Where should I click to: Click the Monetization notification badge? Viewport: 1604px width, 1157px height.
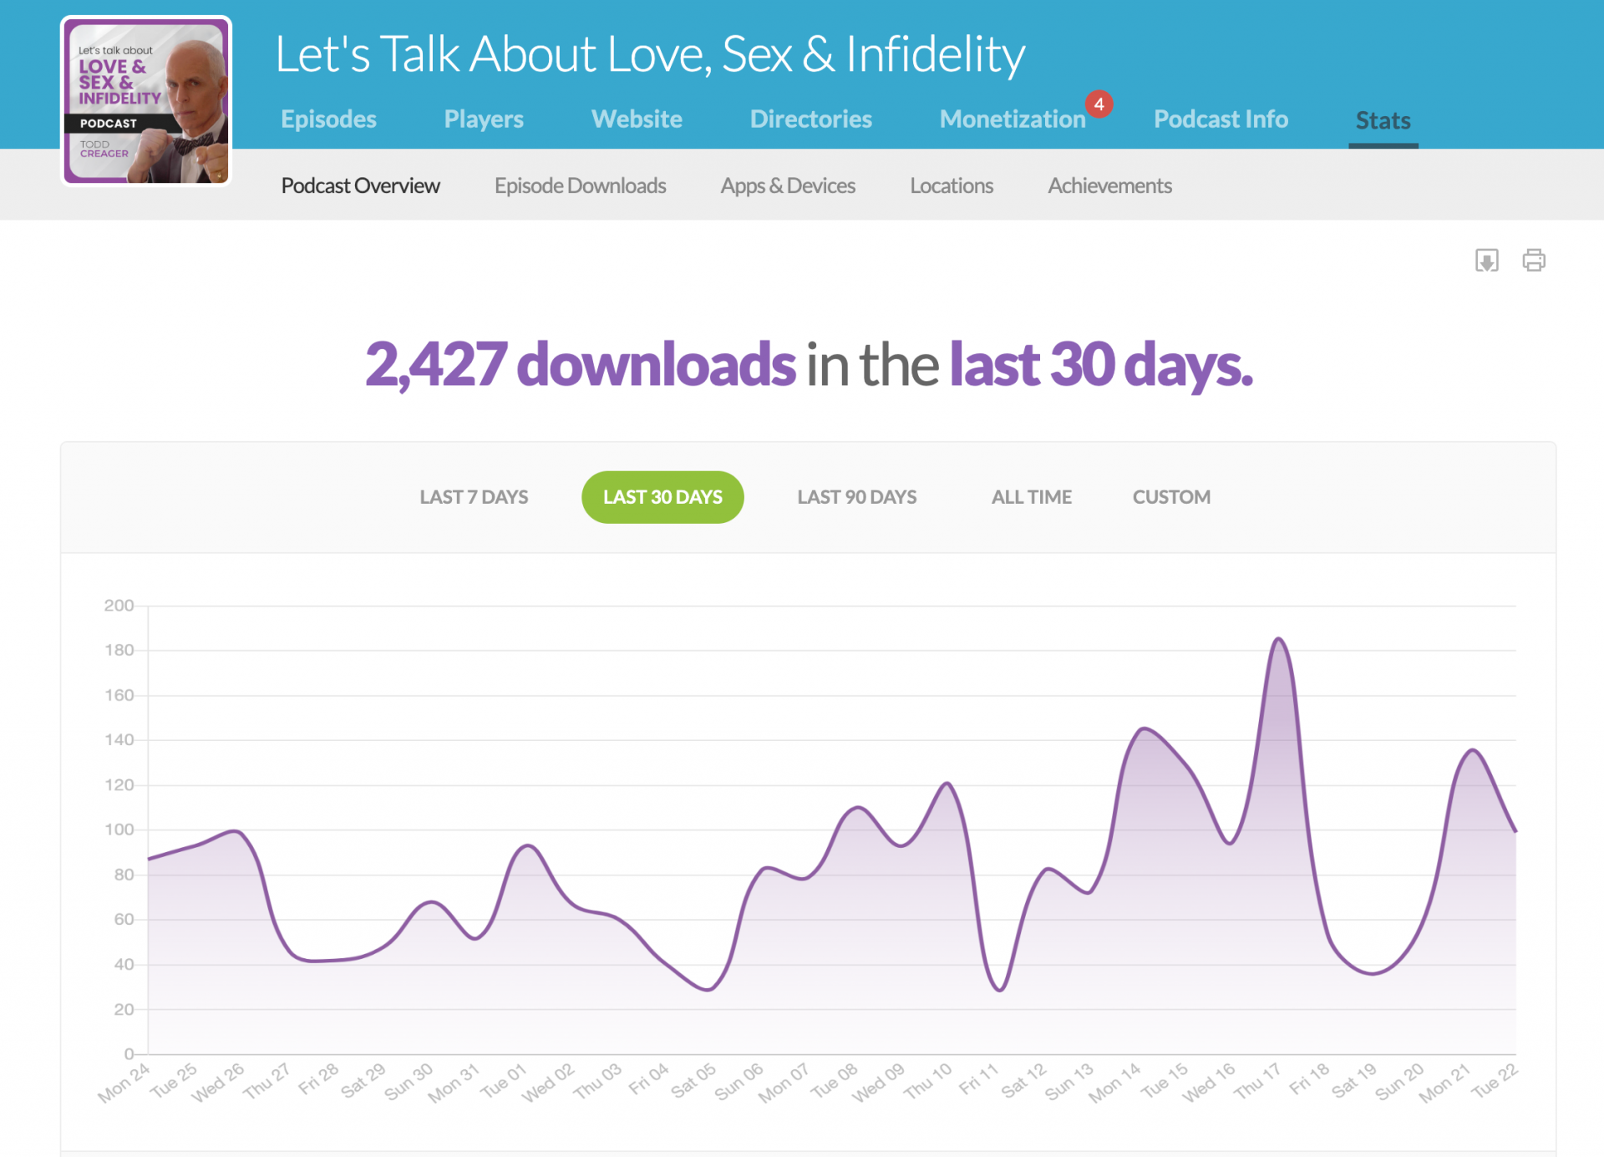1099,104
